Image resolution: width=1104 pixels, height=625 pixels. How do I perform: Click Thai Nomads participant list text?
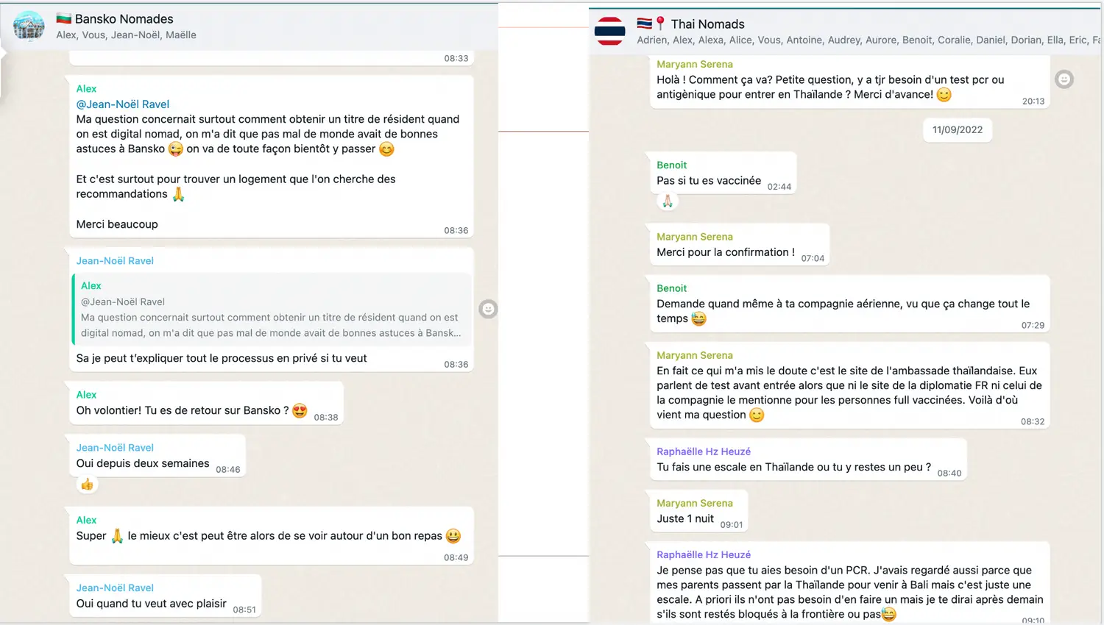868,40
